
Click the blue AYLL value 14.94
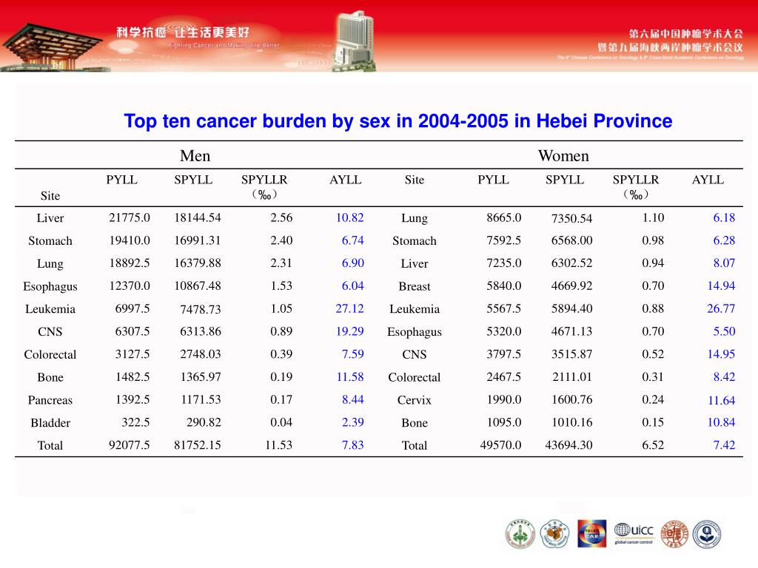(x=721, y=286)
